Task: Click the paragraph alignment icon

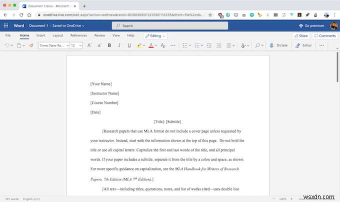Action: pyautogui.click(x=229, y=45)
